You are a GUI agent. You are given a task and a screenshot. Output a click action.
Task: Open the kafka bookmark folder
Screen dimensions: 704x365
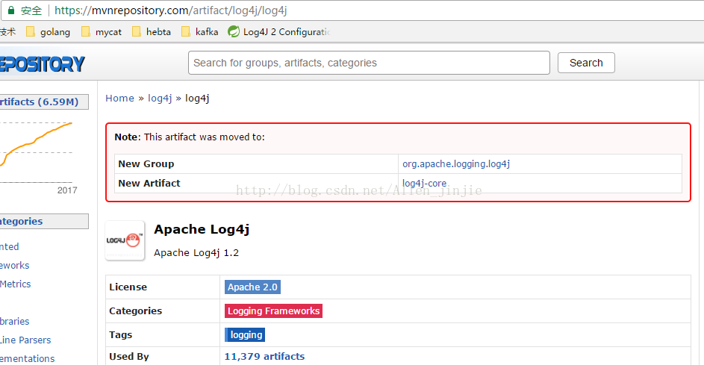pyautogui.click(x=200, y=32)
